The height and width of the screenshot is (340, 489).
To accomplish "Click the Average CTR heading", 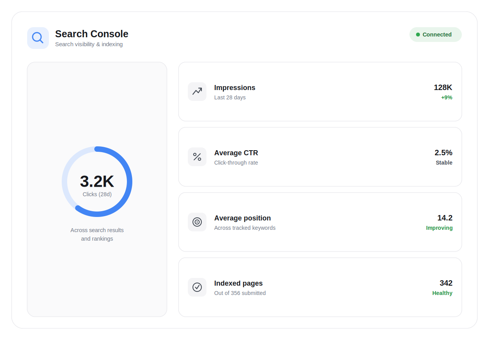I will click(x=236, y=153).
